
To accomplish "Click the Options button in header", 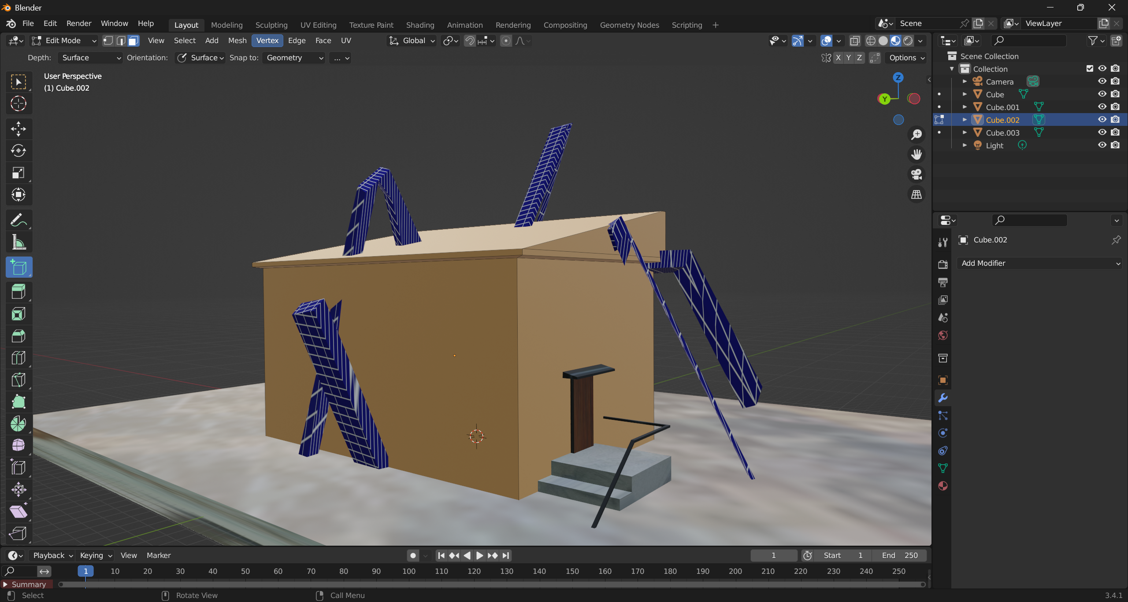I will point(906,58).
